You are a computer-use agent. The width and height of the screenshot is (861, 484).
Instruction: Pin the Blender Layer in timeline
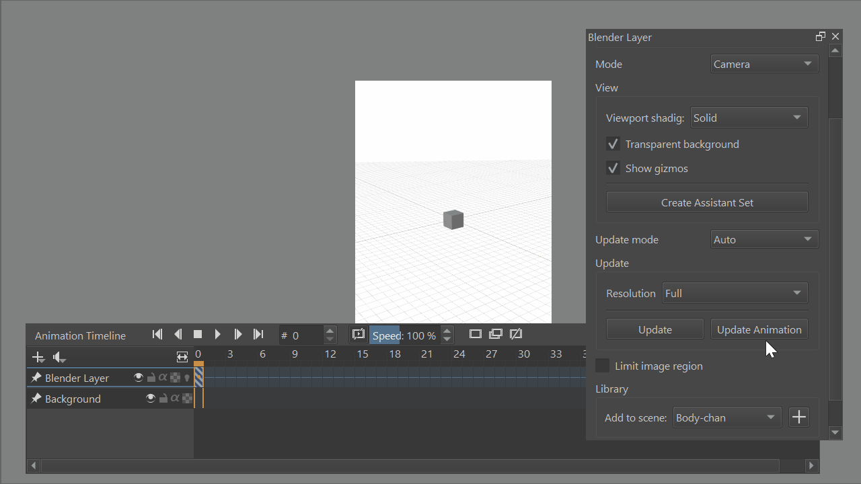pyautogui.click(x=36, y=378)
